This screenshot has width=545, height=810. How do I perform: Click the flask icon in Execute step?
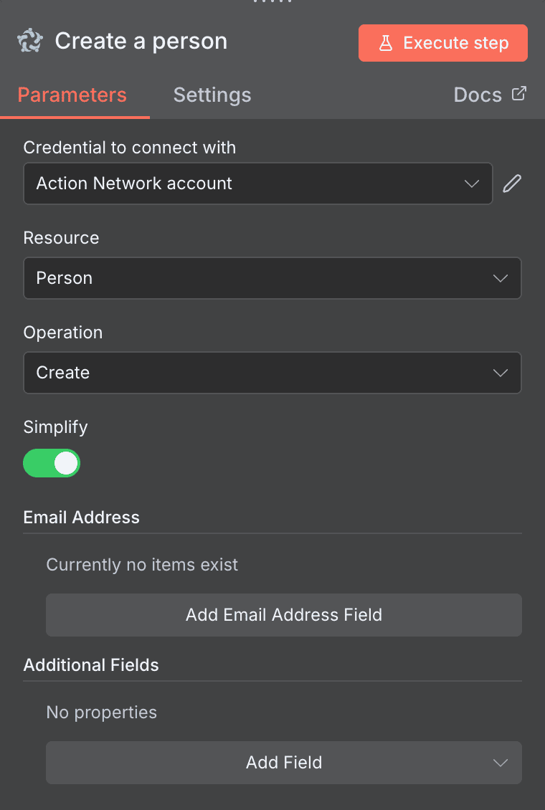(x=386, y=43)
